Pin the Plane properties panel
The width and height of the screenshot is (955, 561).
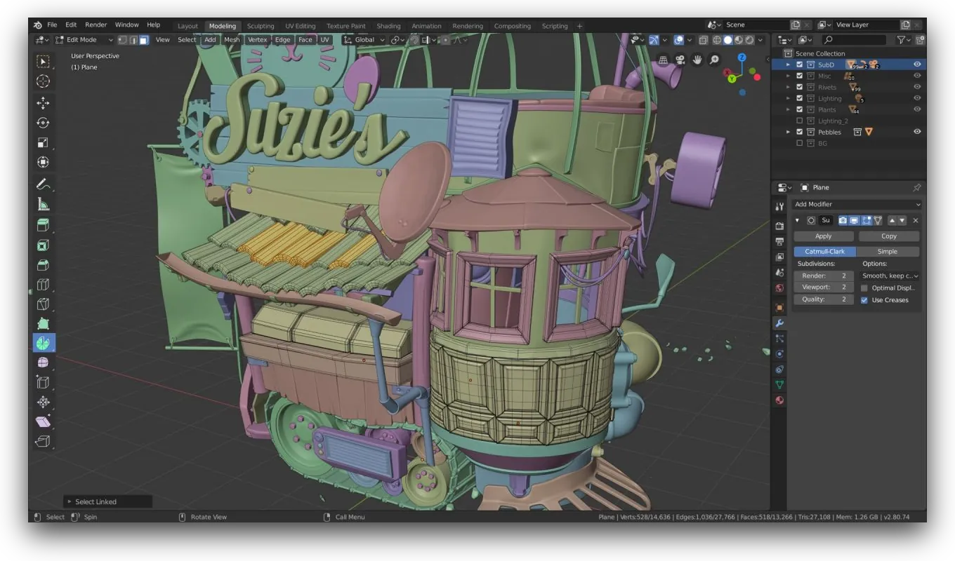point(916,188)
